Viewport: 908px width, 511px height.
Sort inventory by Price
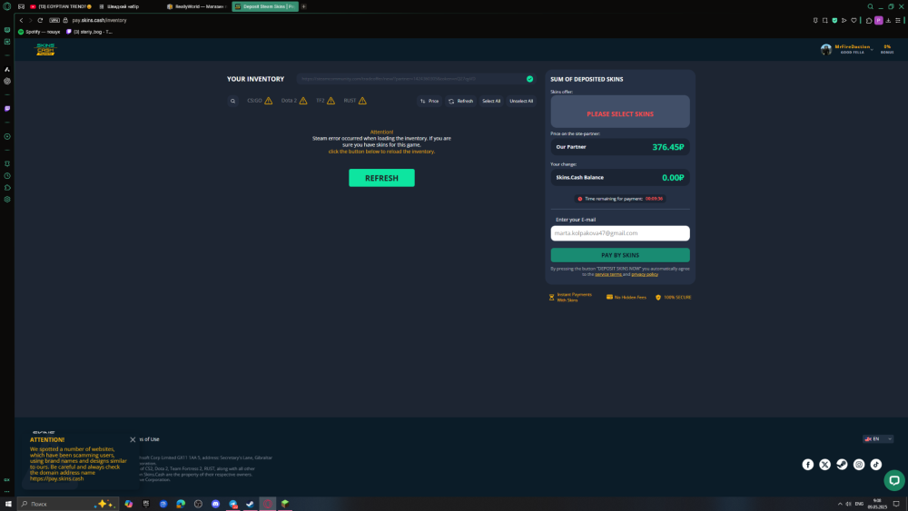pyautogui.click(x=429, y=101)
